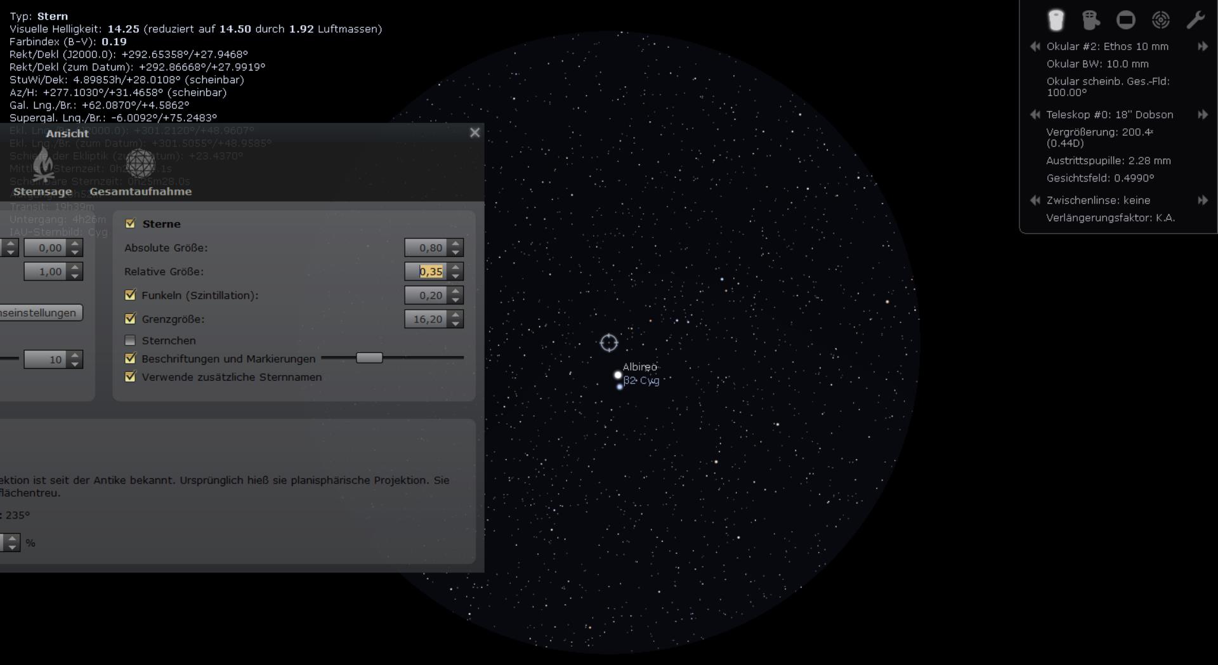
Task: Move the Beschriftungen und Markierungen slider handle
Action: pos(369,358)
